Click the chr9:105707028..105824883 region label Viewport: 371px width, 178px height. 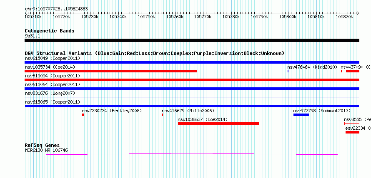(56, 9)
